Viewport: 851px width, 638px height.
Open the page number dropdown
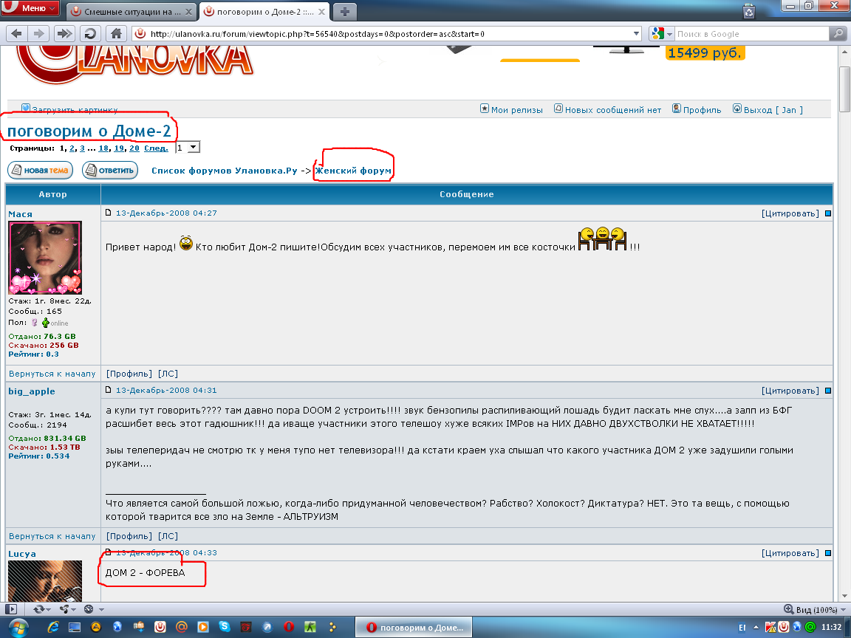188,148
